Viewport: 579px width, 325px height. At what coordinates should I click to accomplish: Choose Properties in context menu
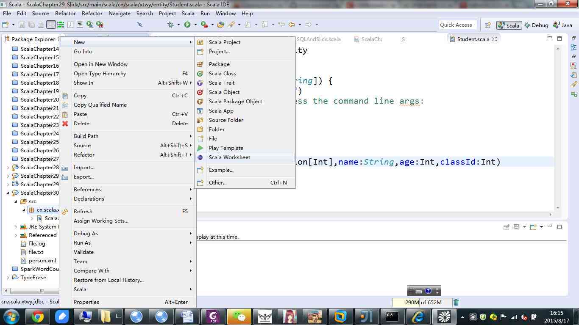pos(127,302)
